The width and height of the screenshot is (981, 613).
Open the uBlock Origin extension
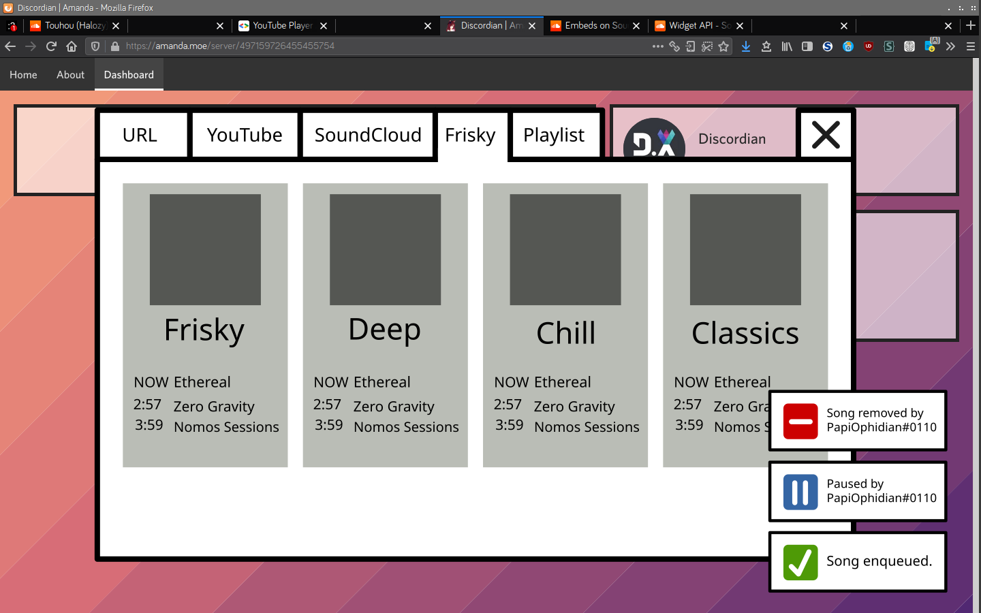point(869,46)
